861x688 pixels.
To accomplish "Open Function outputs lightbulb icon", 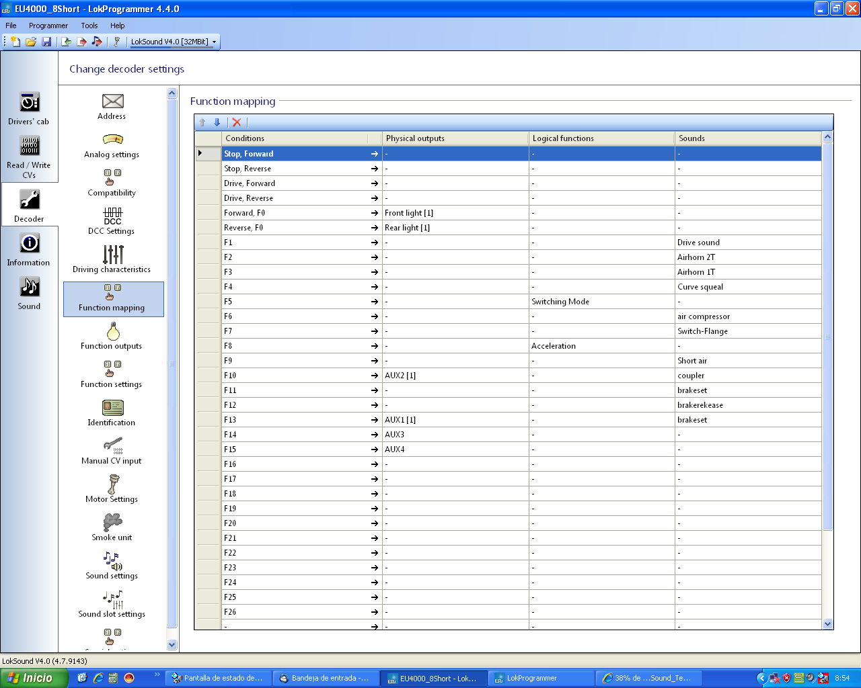I will [x=113, y=331].
